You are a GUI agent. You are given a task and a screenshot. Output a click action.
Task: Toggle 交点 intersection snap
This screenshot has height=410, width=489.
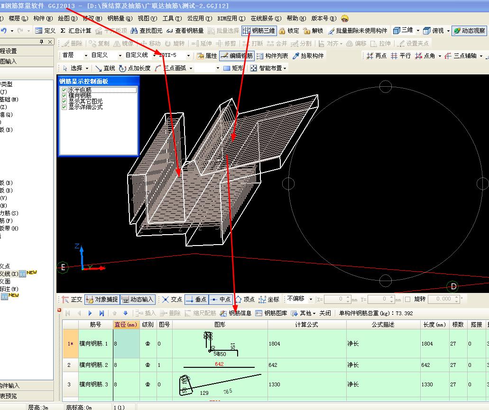172,300
